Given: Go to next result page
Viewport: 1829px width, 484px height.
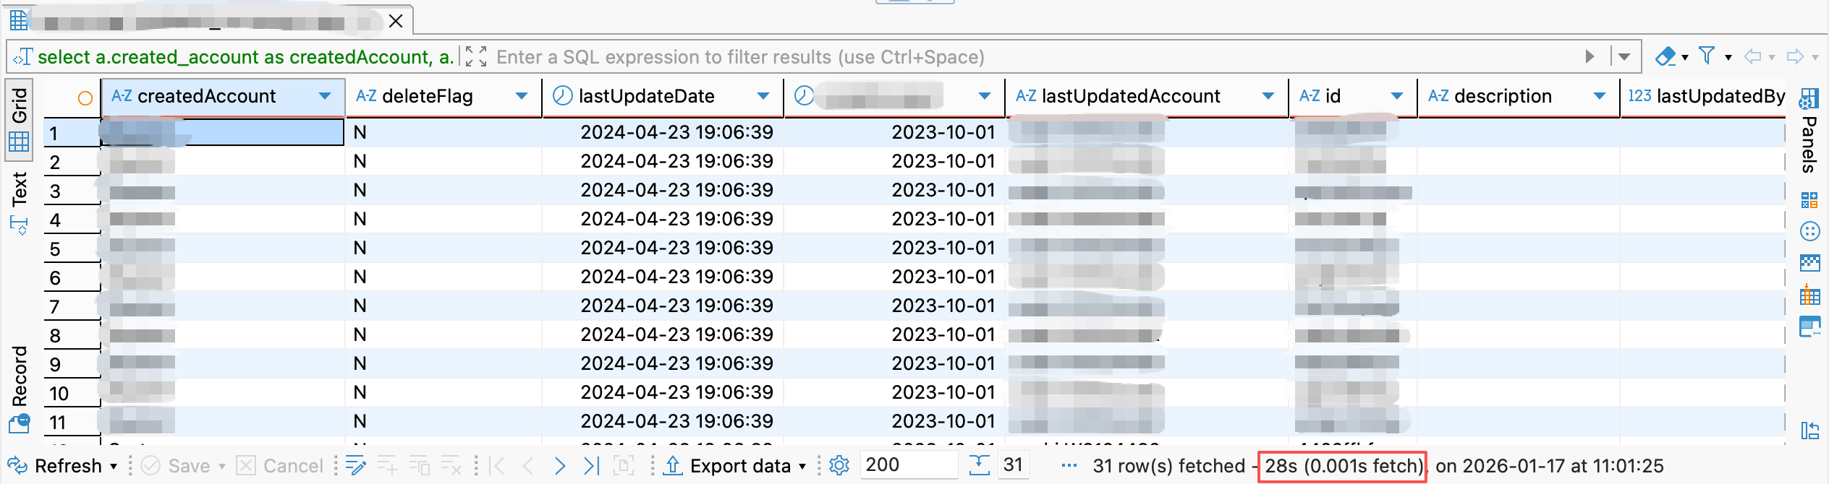Looking at the screenshot, I should tap(559, 466).
